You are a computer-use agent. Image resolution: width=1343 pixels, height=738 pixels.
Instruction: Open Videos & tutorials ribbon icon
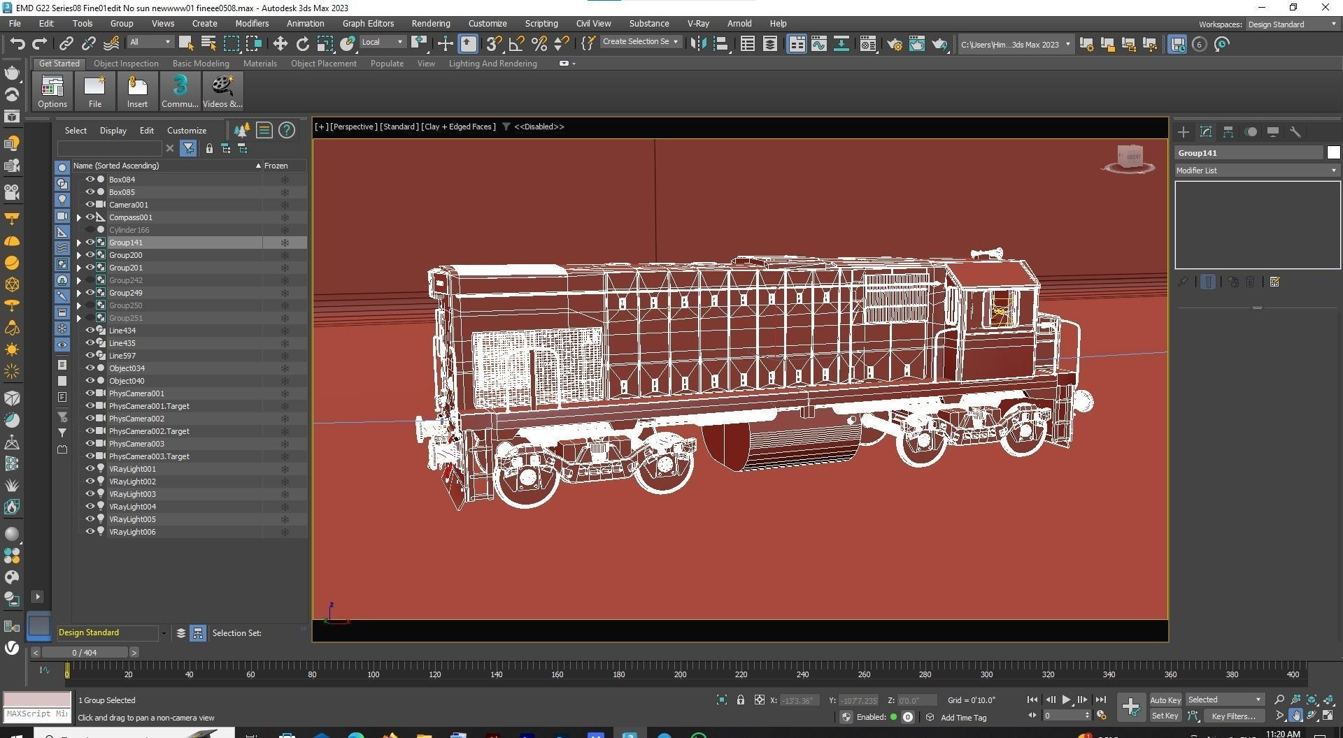(x=222, y=92)
